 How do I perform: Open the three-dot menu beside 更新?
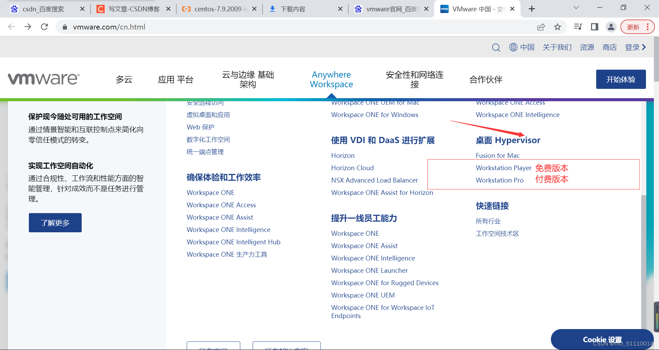pyautogui.click(x=647, y=27)
